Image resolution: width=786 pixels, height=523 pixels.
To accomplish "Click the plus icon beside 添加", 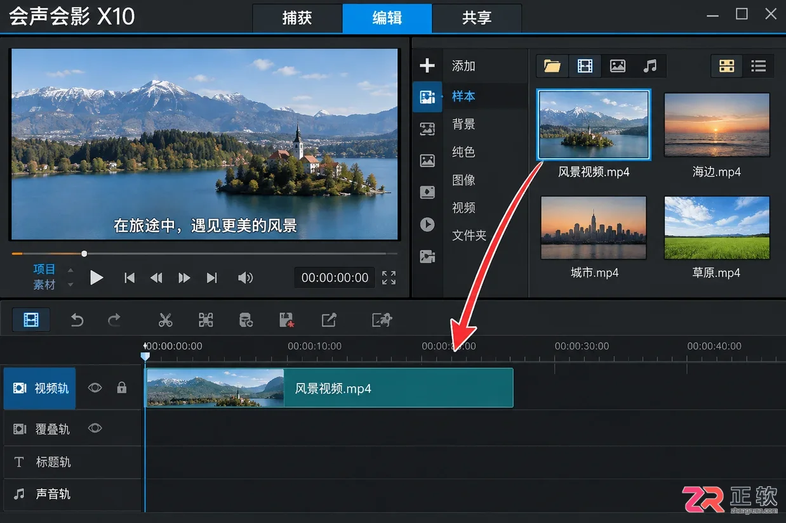I will point(427,65).
